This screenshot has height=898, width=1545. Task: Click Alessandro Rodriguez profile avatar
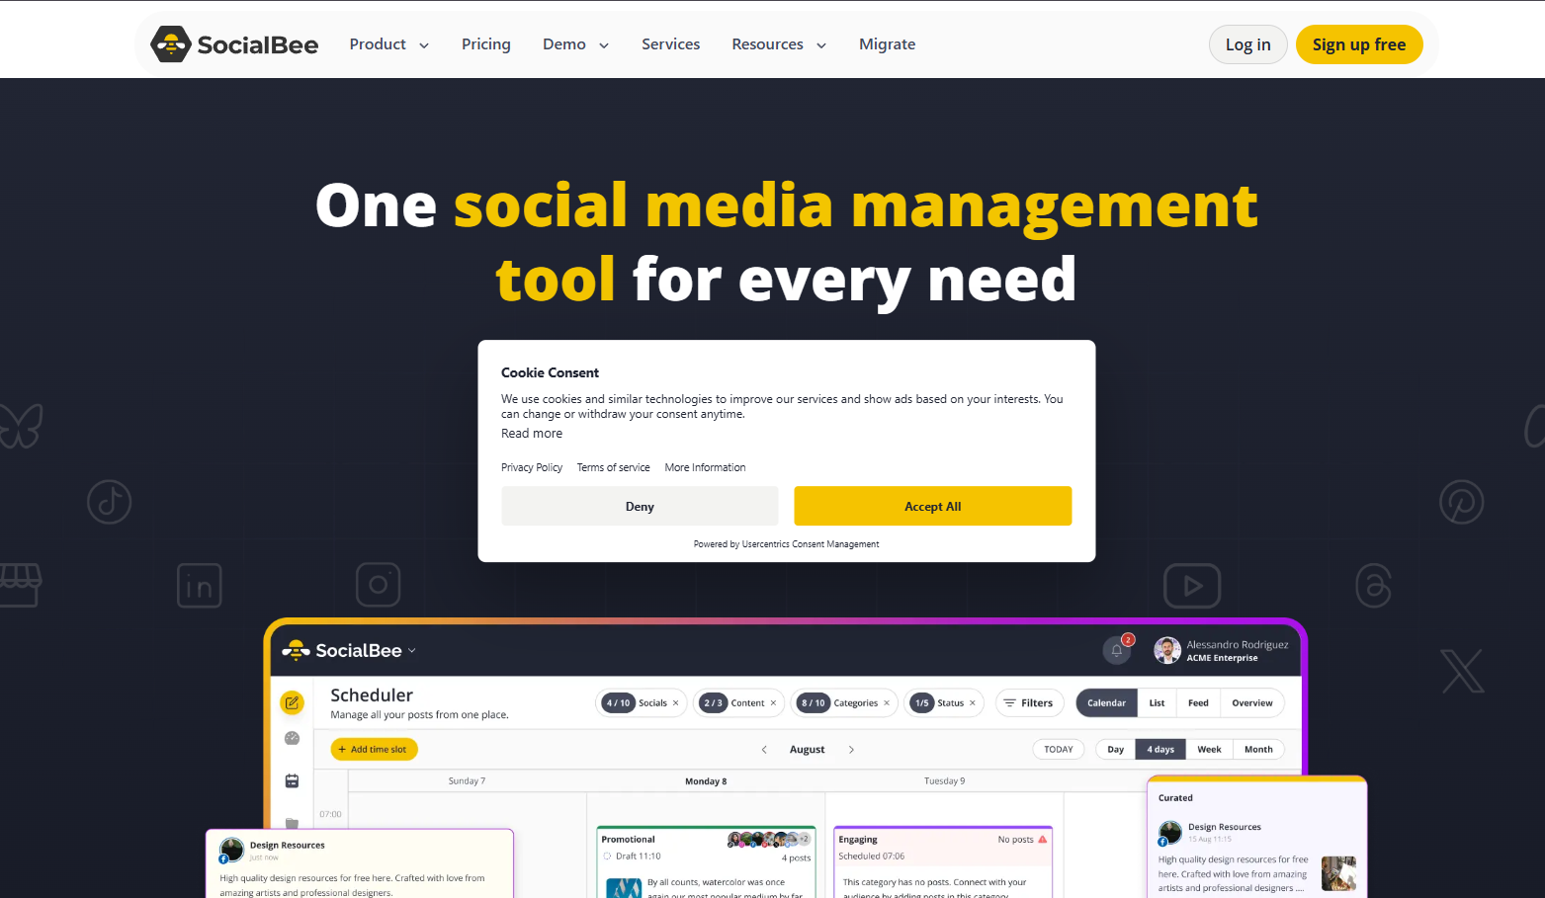[1167, 650]
